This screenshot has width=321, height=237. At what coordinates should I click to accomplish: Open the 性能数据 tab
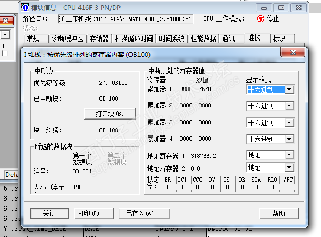203,38
